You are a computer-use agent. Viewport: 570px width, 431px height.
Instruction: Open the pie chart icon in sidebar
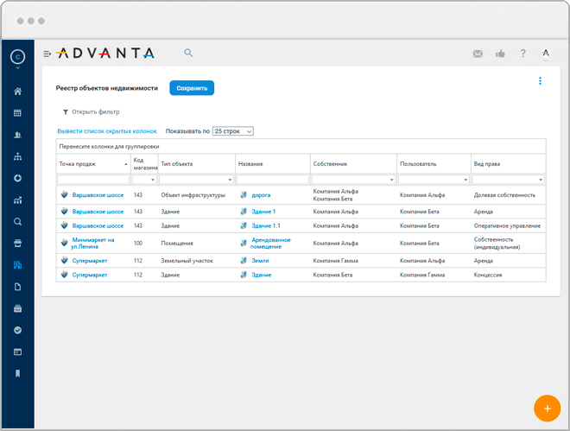pyautogui.click(x=17, y=178)
